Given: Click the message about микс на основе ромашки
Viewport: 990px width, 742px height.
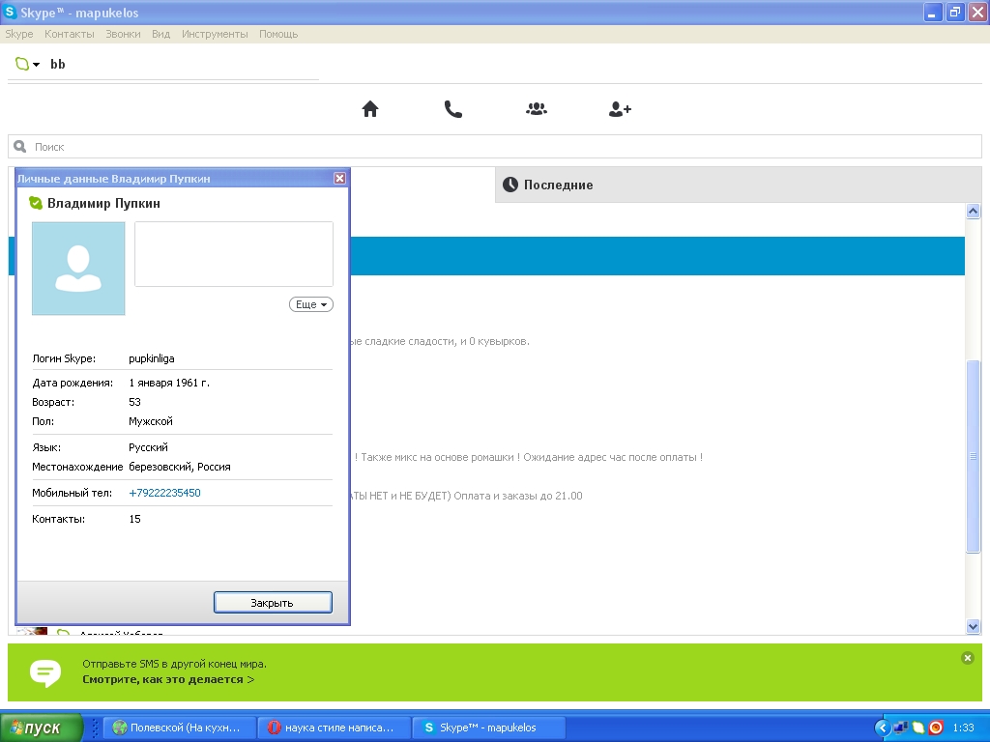Looking at the screenshot, I should click(529, 457).
